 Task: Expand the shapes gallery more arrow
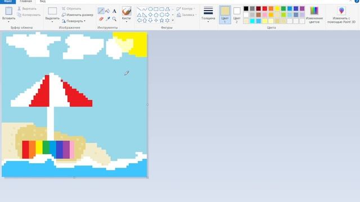tap(173, 20)
